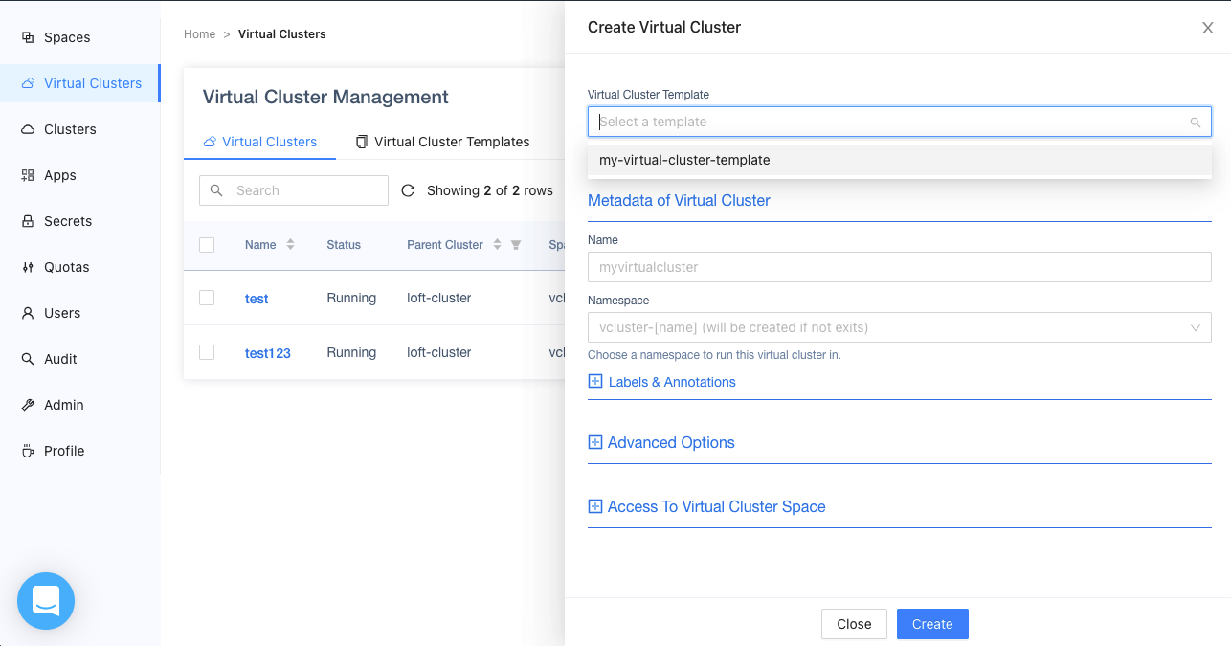The height and width of the screenshot is (646, 1231).
Task: Click the Apps grid icon
Action: pyautogui.click(x=28, y=175)
